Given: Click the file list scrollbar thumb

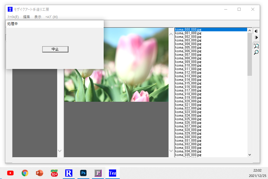Looking at the screenshot, I should 250,54.
